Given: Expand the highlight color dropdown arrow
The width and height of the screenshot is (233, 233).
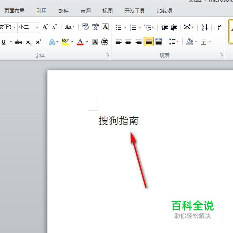Looking at the screenshot, I should [72, 42].
